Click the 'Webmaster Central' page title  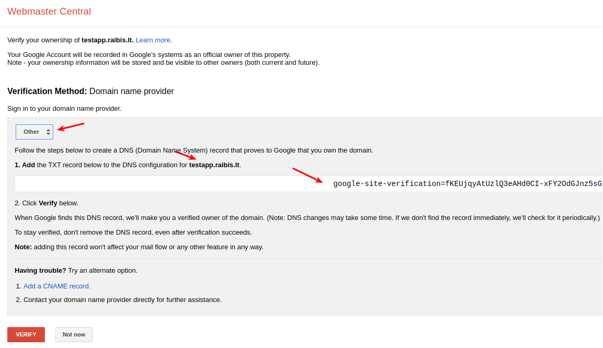tap(49, 11)
